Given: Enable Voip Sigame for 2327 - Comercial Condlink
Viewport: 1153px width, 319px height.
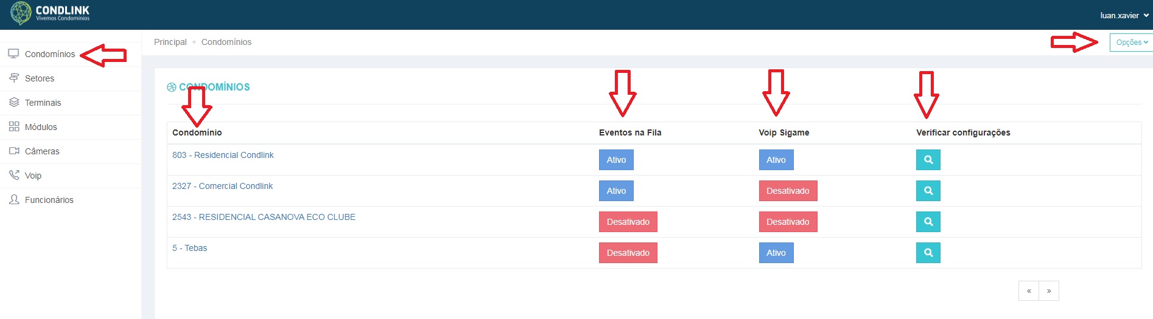Looking at the screenshot, I should pyautogui.click(x=788, y=191).
